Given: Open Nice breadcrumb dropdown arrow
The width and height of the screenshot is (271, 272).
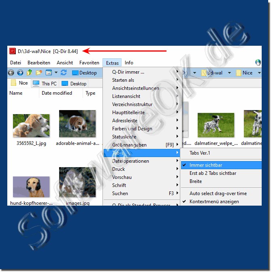Looking at the screenshot, I should pos(259,73).
